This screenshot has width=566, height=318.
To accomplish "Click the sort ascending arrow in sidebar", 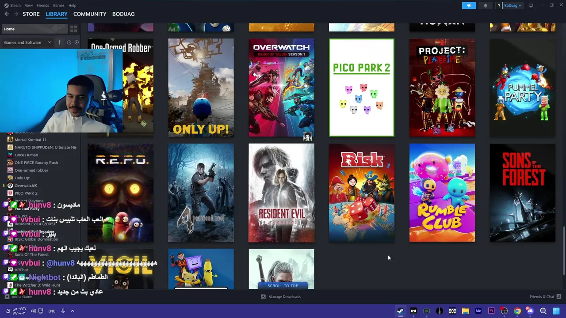I will coord(60,42).
